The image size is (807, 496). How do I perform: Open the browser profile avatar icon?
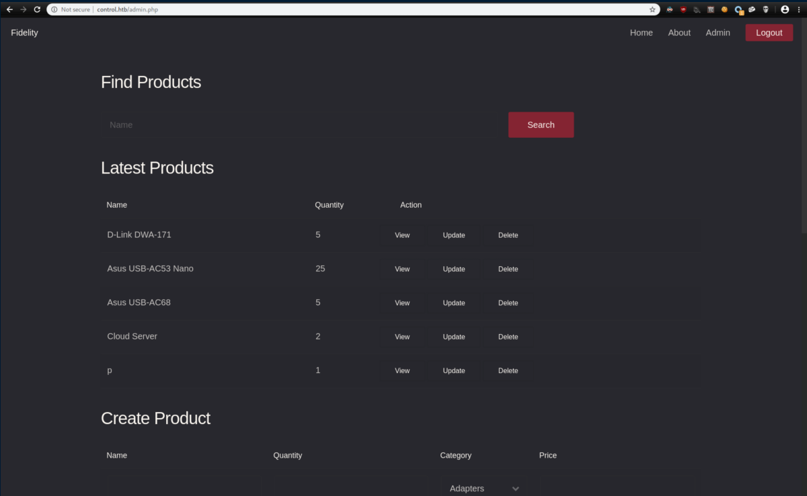785,9
